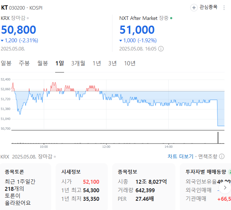Click info icon next to 16:05 timestamp
The width and height of the screenshot is (231, 210).
pyautogui.click(x=161, y=49)
